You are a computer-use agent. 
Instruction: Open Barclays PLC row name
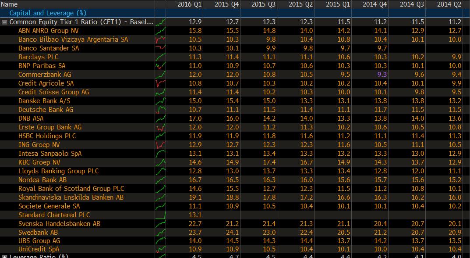39,57
